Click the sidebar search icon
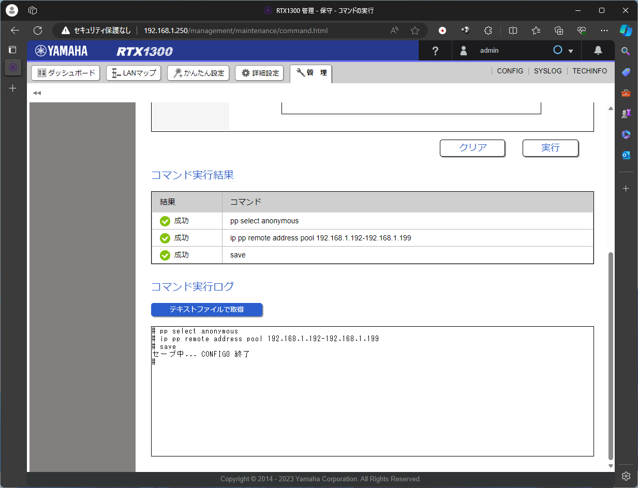 (626, 51)
